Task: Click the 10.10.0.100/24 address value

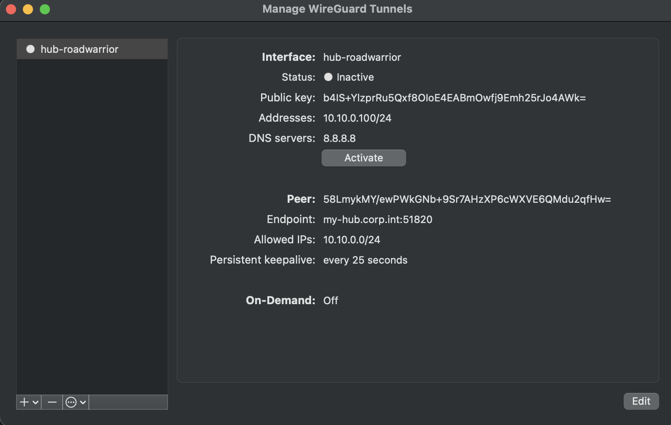Action: click(x=357, y=118)
